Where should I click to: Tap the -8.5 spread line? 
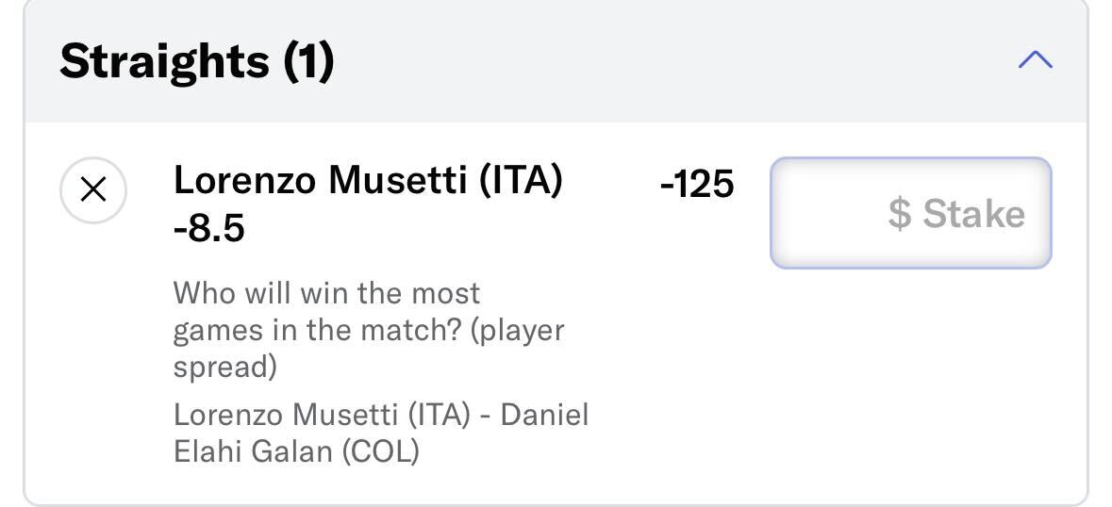point(209,228)
